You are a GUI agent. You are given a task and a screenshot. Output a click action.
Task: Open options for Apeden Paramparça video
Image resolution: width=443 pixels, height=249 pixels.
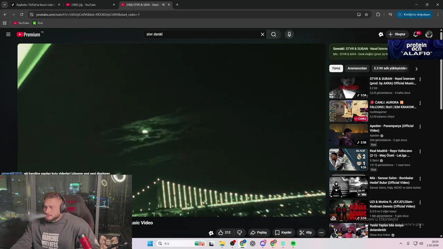click(x=420, y=127)
